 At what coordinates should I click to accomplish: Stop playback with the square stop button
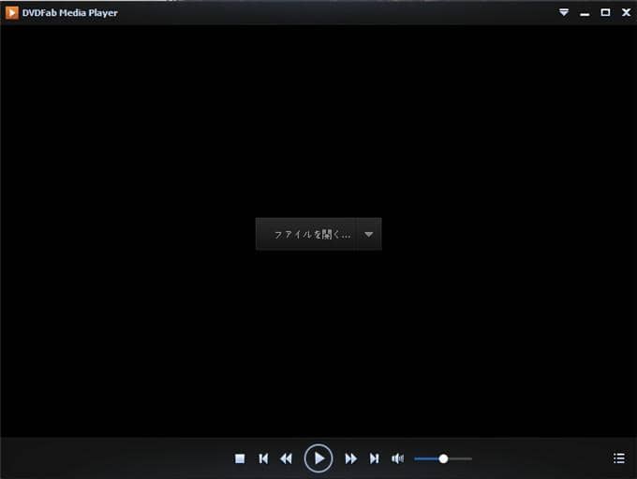click(240, 458)
